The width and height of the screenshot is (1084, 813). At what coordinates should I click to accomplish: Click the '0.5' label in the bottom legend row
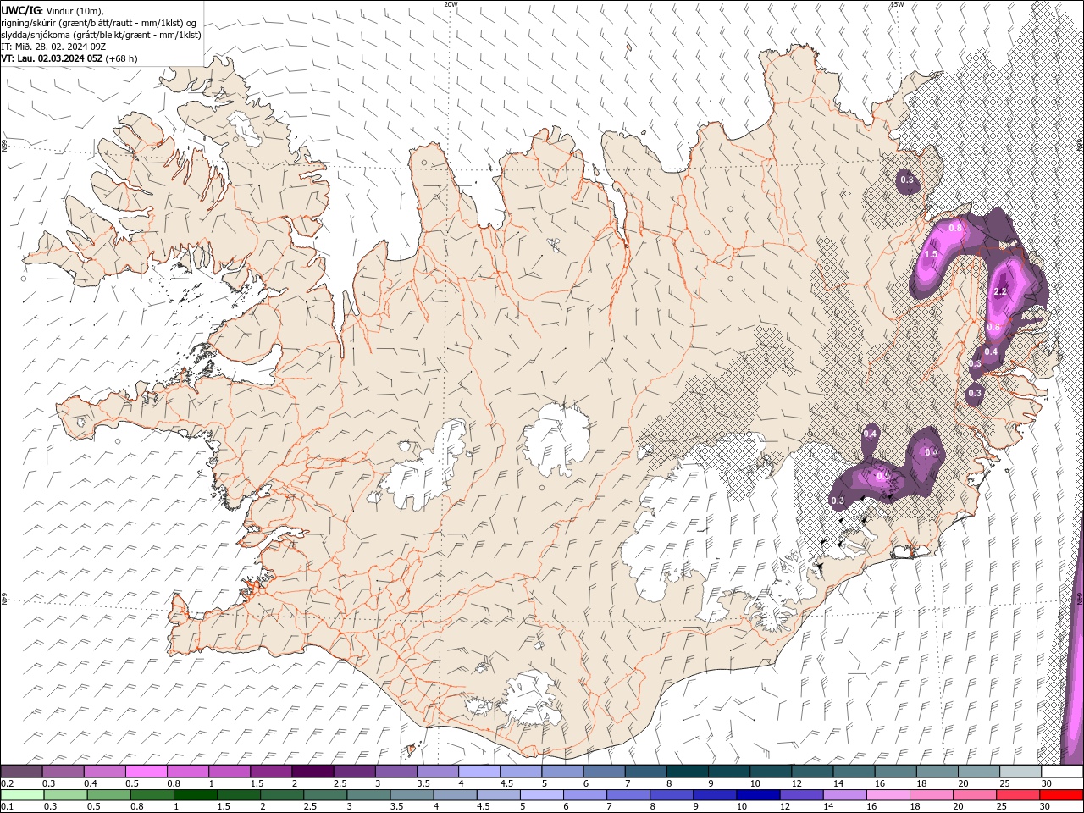point(93,806)
